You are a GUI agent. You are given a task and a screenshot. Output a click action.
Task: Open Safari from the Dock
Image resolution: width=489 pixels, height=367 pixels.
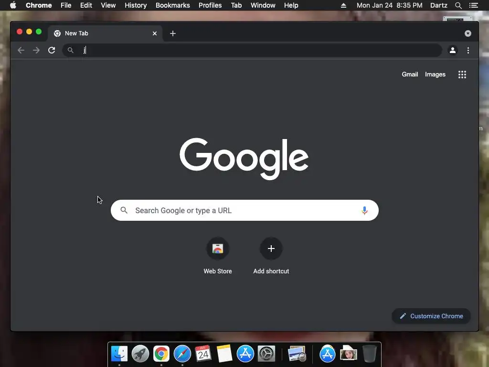pyautogui.click(x=182, y=354)
